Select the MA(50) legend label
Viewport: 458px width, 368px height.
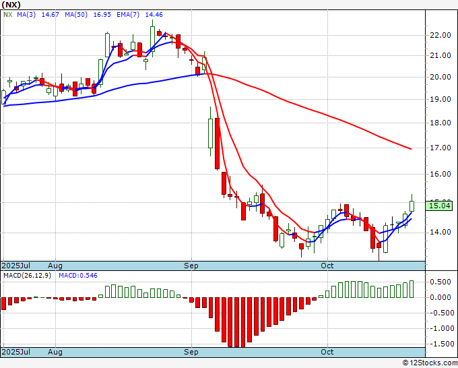click(76, 15)
